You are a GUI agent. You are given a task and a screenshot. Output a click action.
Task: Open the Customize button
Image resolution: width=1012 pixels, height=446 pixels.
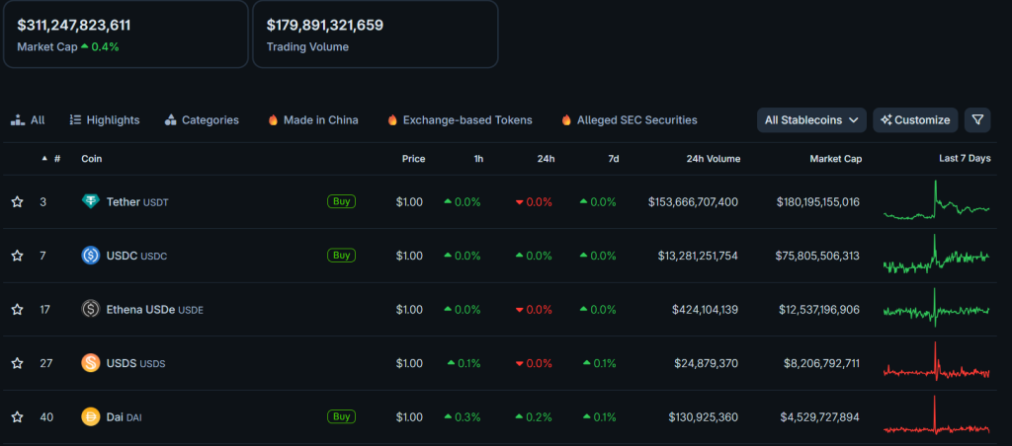coord(915,120)
